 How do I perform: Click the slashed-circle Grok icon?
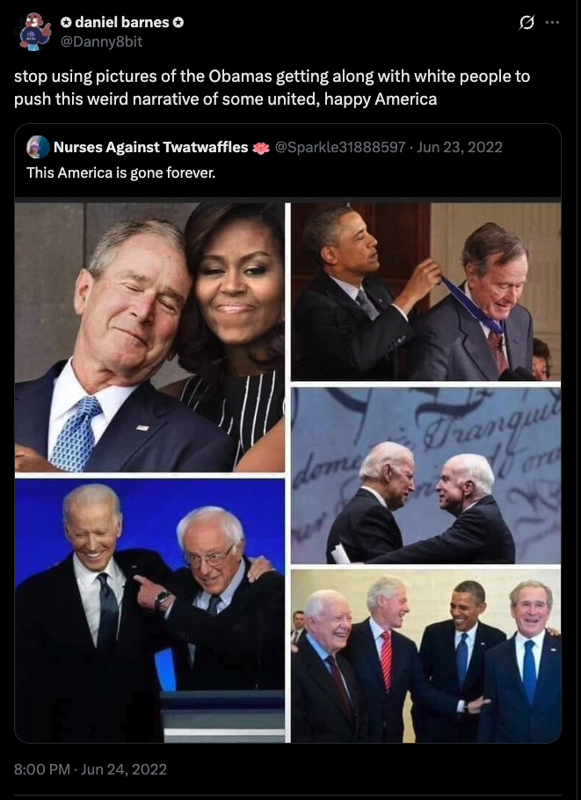[x=527, y=23]
